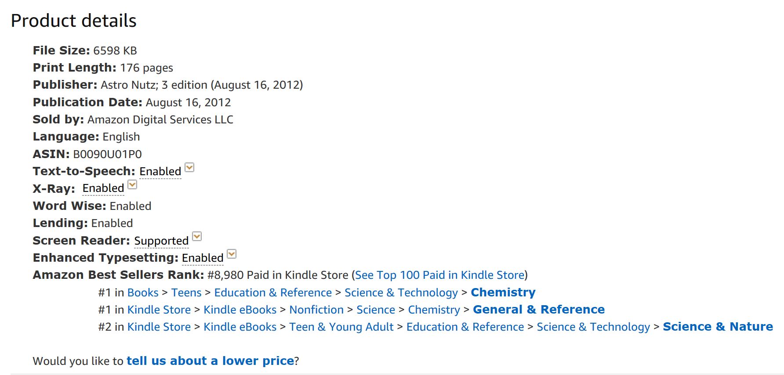Open Kindle eBooks in the #1 ranking row
The image size is (784, 375).
(x=240, y=310)
